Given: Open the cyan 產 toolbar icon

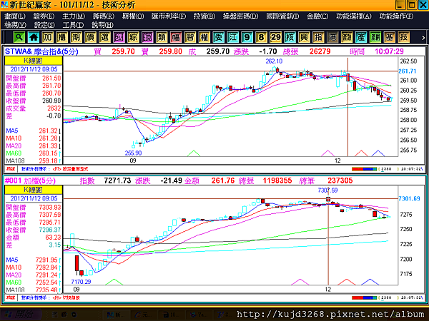Looking at the screenshot, I should pos(361,37).
